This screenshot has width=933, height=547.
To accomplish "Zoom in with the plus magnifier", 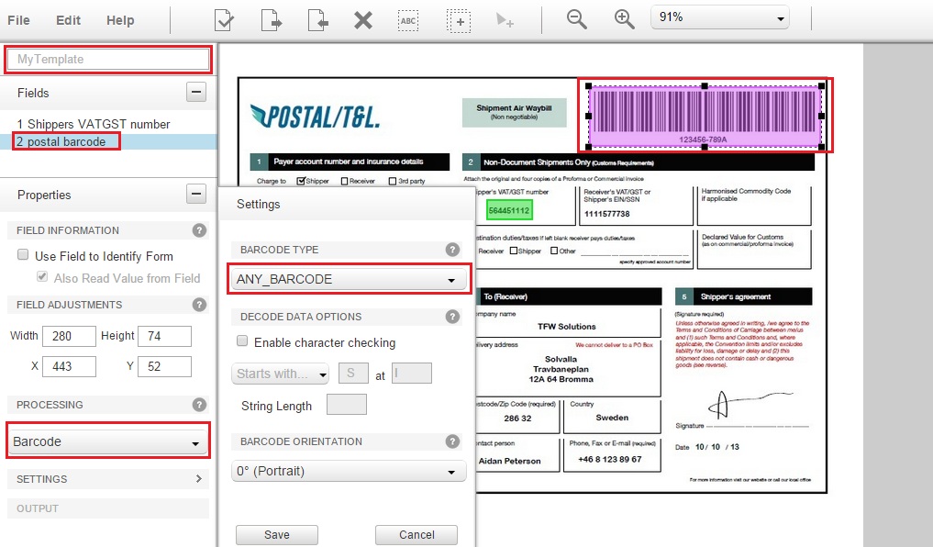I will point(625,19).
